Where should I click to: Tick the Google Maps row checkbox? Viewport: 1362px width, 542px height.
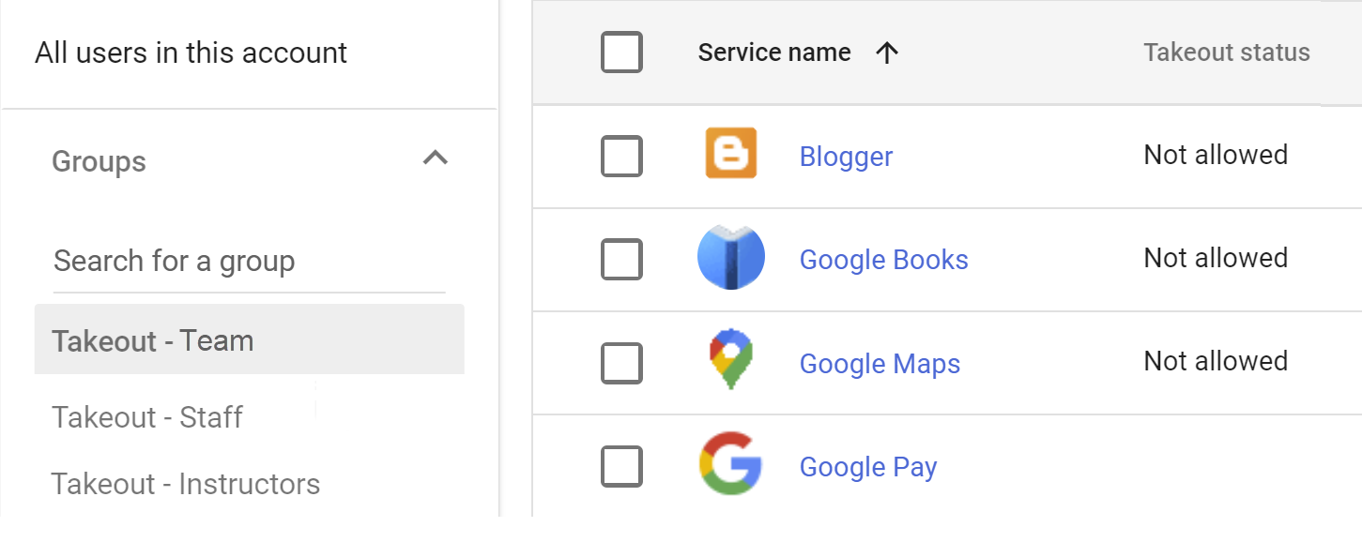click(x=621, y=363)
